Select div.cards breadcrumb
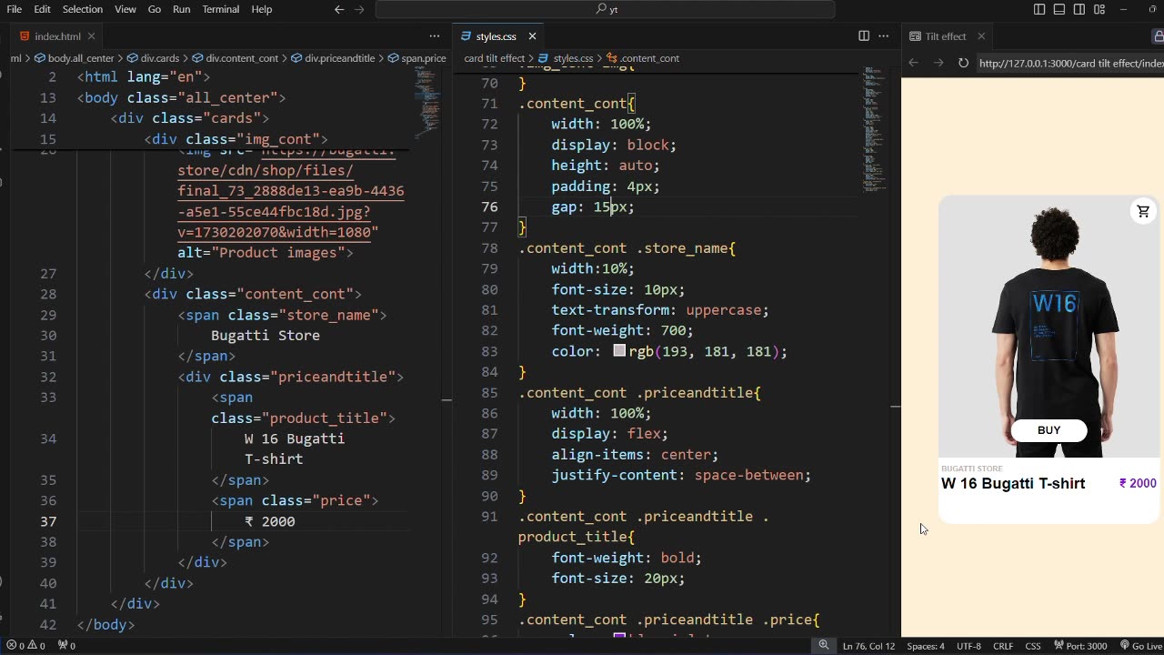Viewport: 1164px width, 655px height. [x=154, y=58]
